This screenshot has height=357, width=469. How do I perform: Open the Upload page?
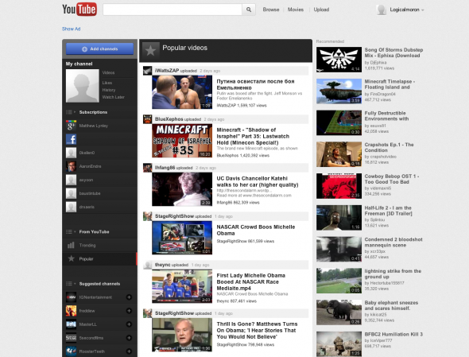[321, 10]
